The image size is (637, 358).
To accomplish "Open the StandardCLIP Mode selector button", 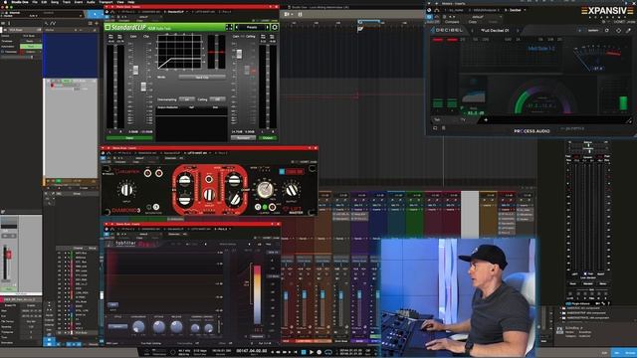I will pyautogui.click(x=202, y=77).
